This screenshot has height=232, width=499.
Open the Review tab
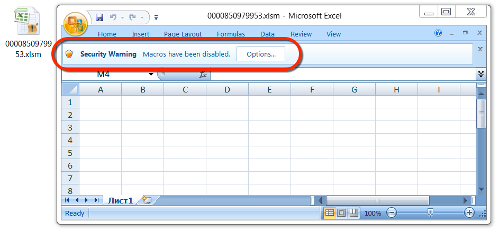point(301,34)
